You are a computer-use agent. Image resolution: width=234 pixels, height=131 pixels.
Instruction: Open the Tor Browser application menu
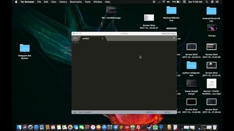[x=27, y=2]
